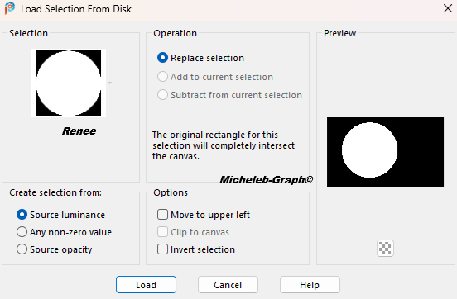Screen dimensions: 457x299
Task: Click the 'original rectangle' intersect message text
Action: 224,145
